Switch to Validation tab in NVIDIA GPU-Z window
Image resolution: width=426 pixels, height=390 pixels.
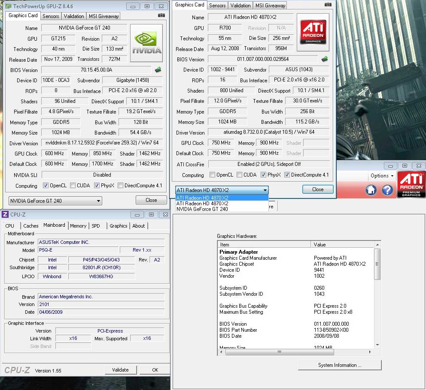click(74, 16)
